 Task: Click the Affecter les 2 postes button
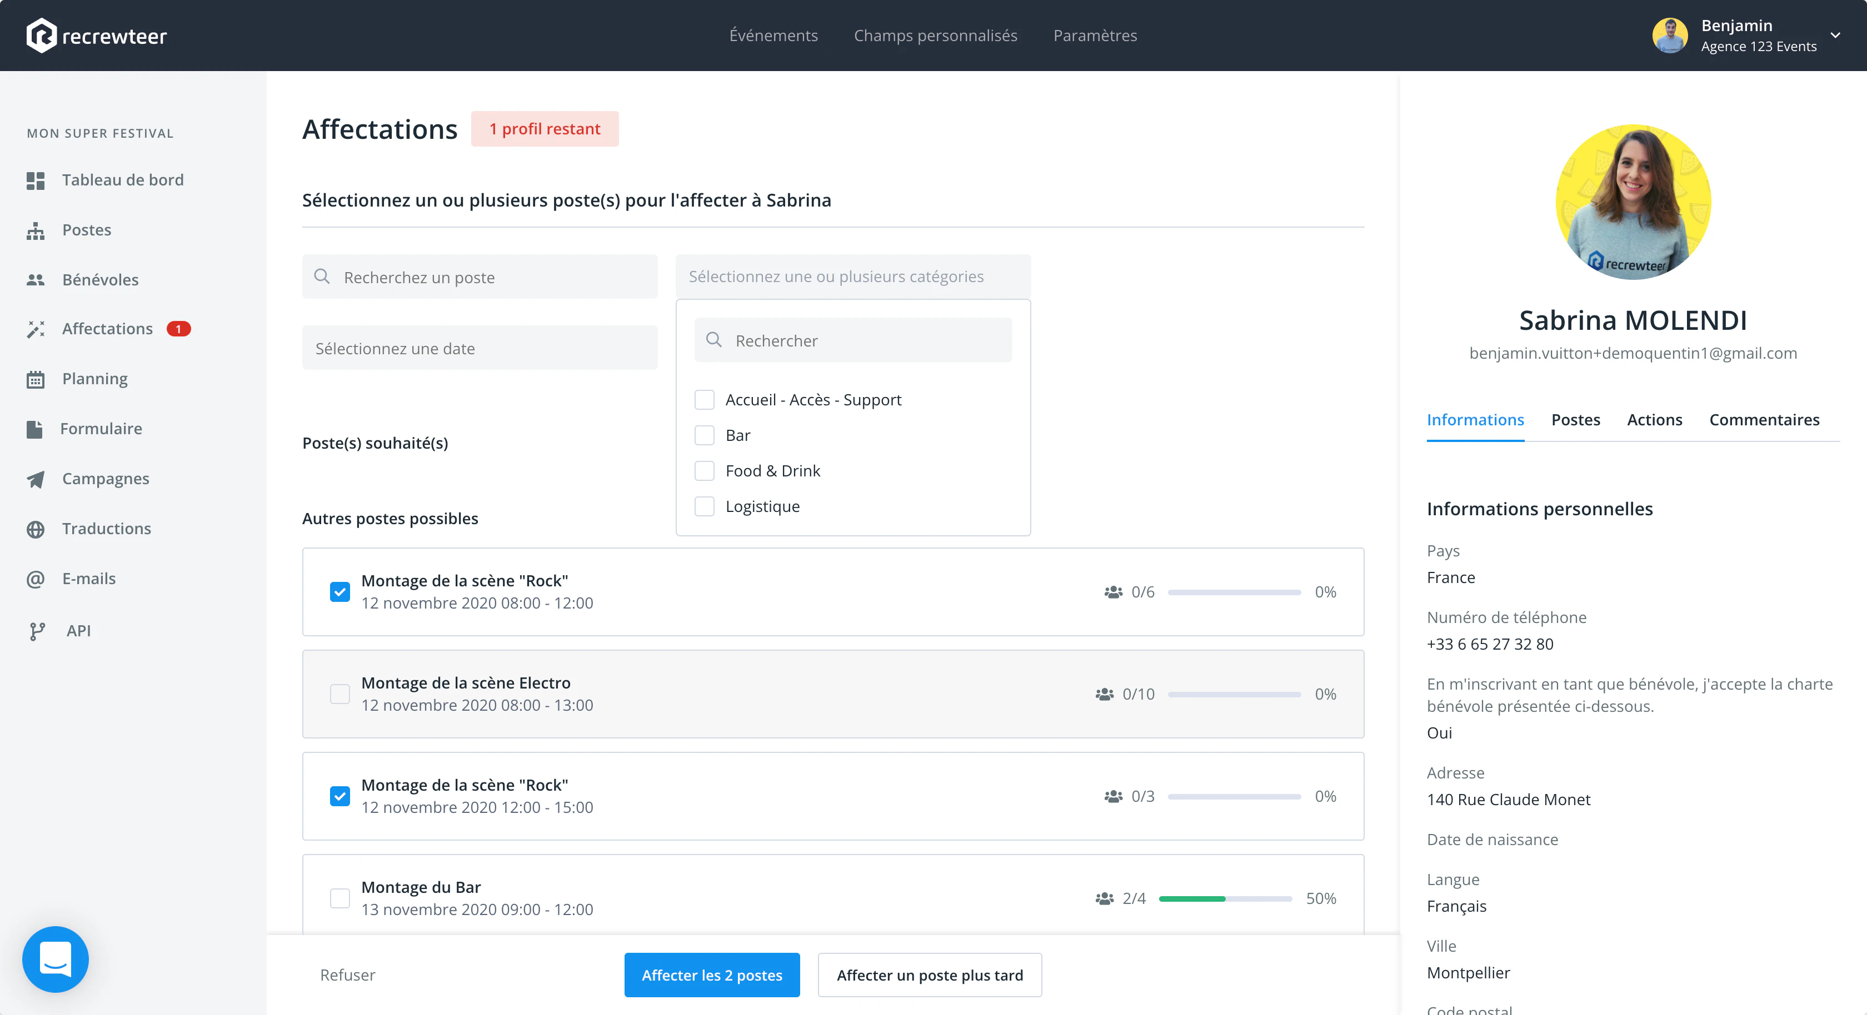tap(712, 975)
